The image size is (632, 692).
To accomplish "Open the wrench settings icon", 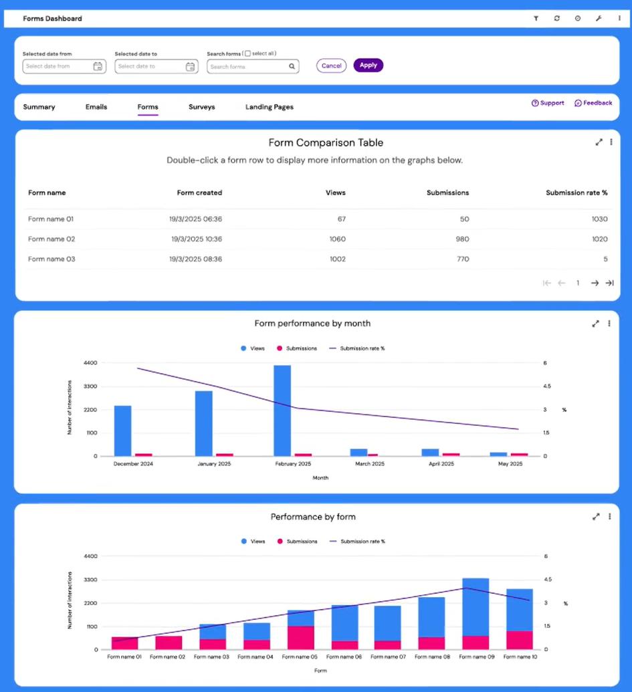I will tap(599, 19).
